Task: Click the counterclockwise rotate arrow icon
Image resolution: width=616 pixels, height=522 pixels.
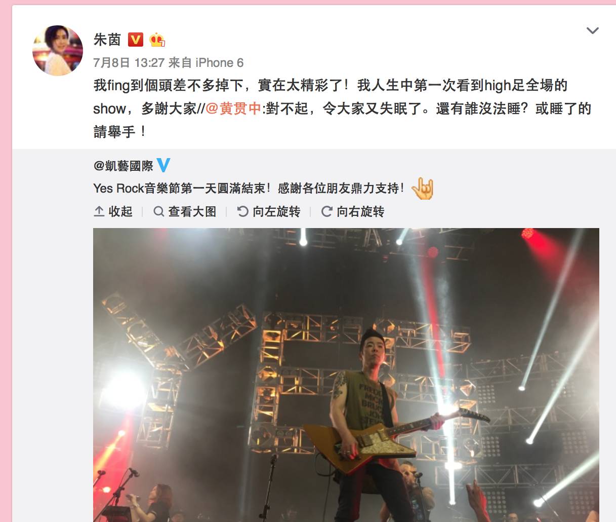Action: [x=243, y=211]
